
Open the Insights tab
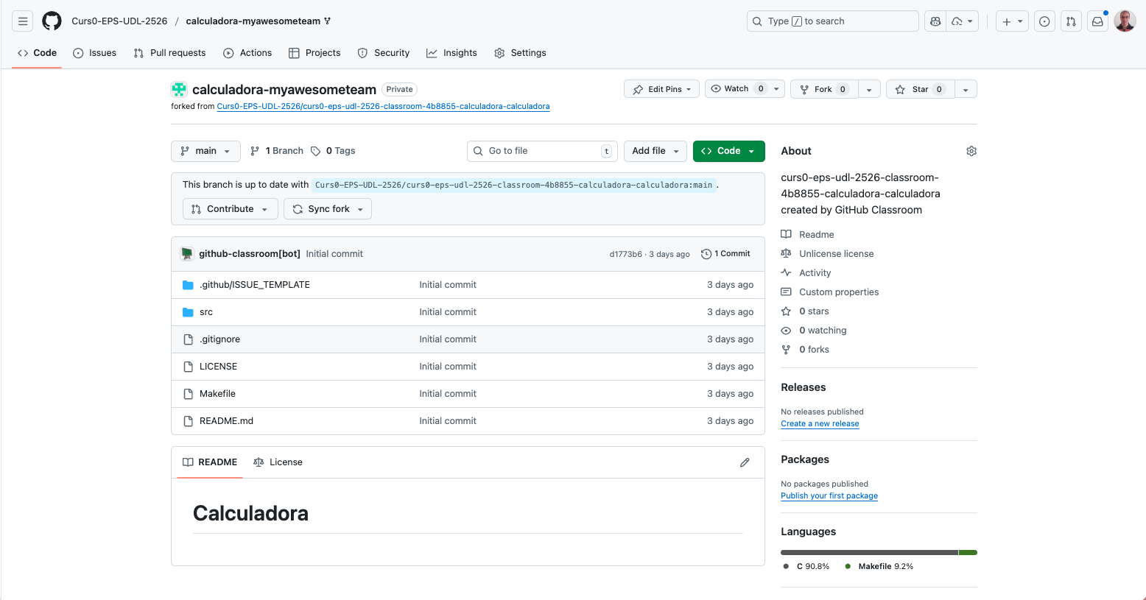coord(451,53)
